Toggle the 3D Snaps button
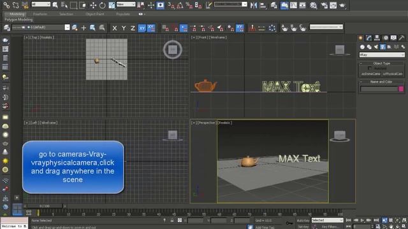Screen dimensions: 408x229 tap(171, 5)
